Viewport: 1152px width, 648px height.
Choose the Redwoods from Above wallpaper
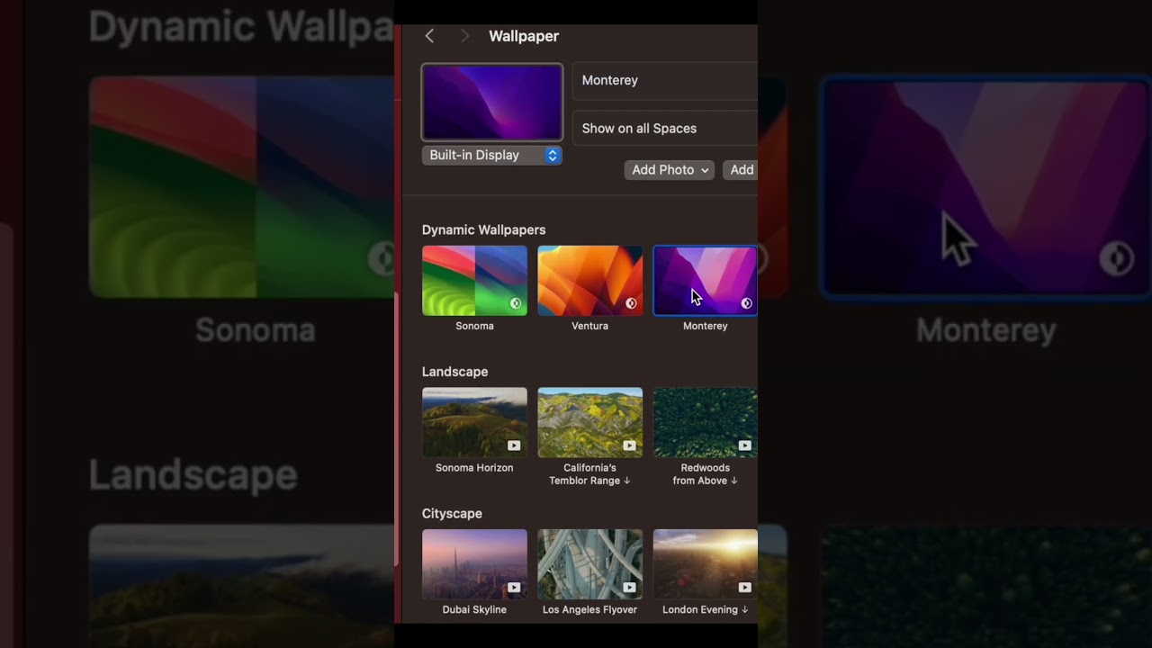click(705, 422)
